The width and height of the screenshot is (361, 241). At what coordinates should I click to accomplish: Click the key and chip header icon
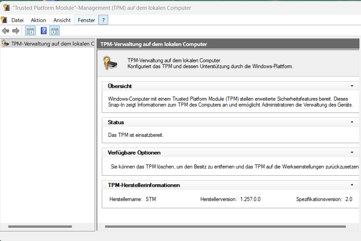tap(110, 63)
